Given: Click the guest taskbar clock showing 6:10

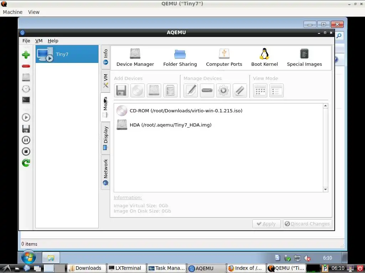Looking at the screenshot, I should [x=327, y=258].
